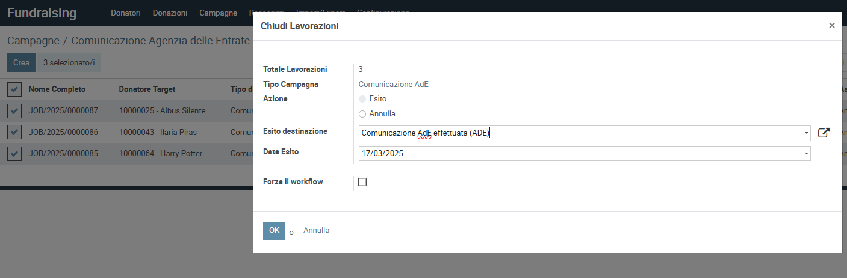Enable the Forza il workflow checkbox
Screen dimensions: 847x278
362,182
